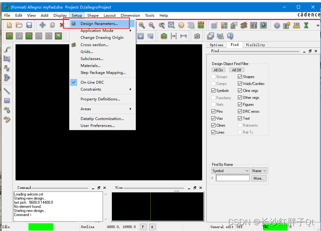The image size is (321, 231).
Task: Select the Edit Text tool with pencil
Action: coord(7,119)
